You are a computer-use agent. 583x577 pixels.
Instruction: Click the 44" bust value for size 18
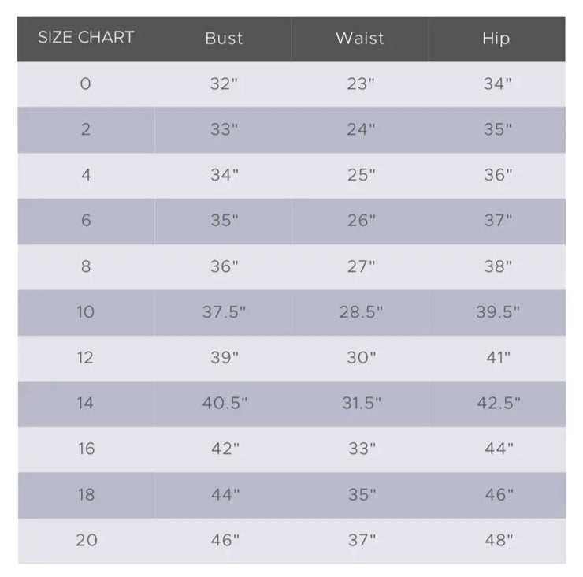coord(225,494)
